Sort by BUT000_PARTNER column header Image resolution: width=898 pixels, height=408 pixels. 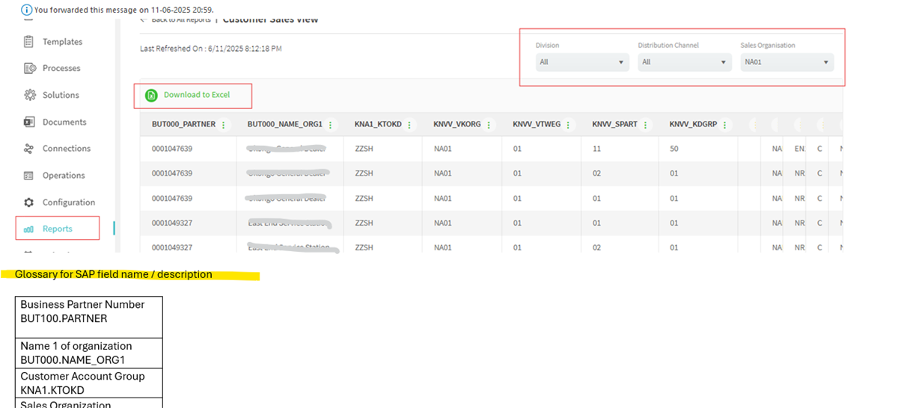coord(183,124)
